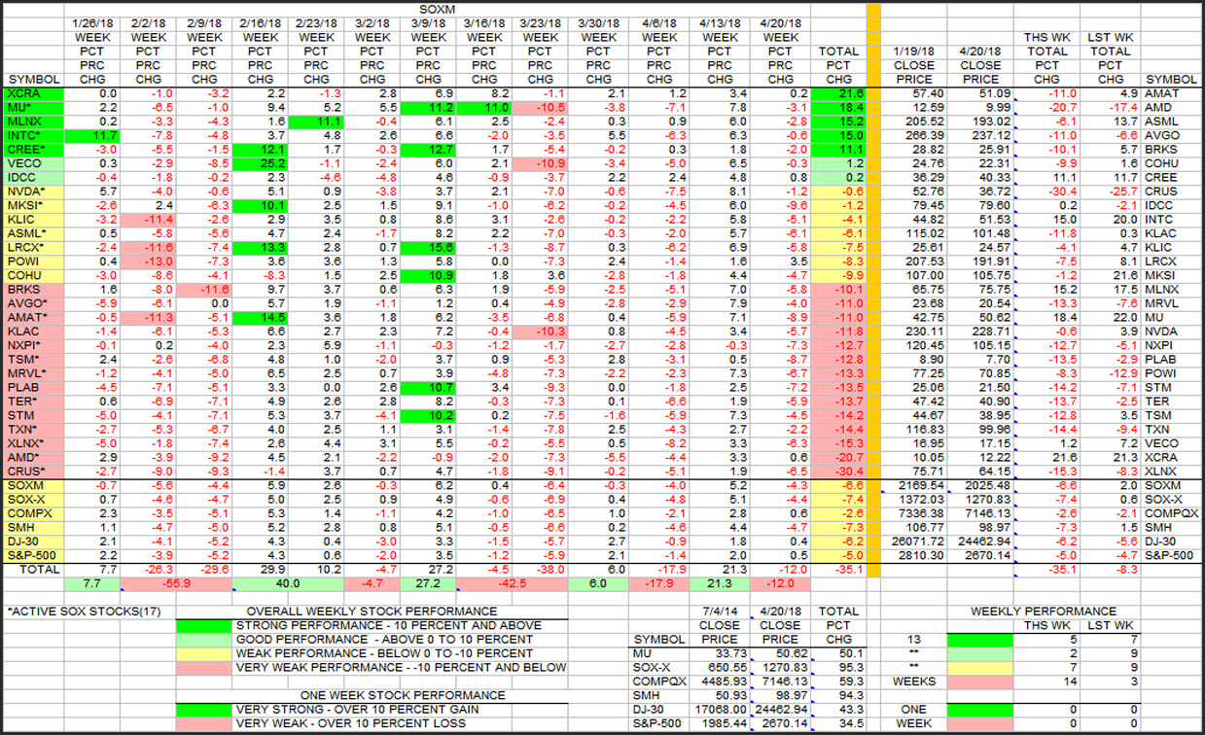
Task: Click the 7336.38 COMPX close price
Action: coord(914,513)
